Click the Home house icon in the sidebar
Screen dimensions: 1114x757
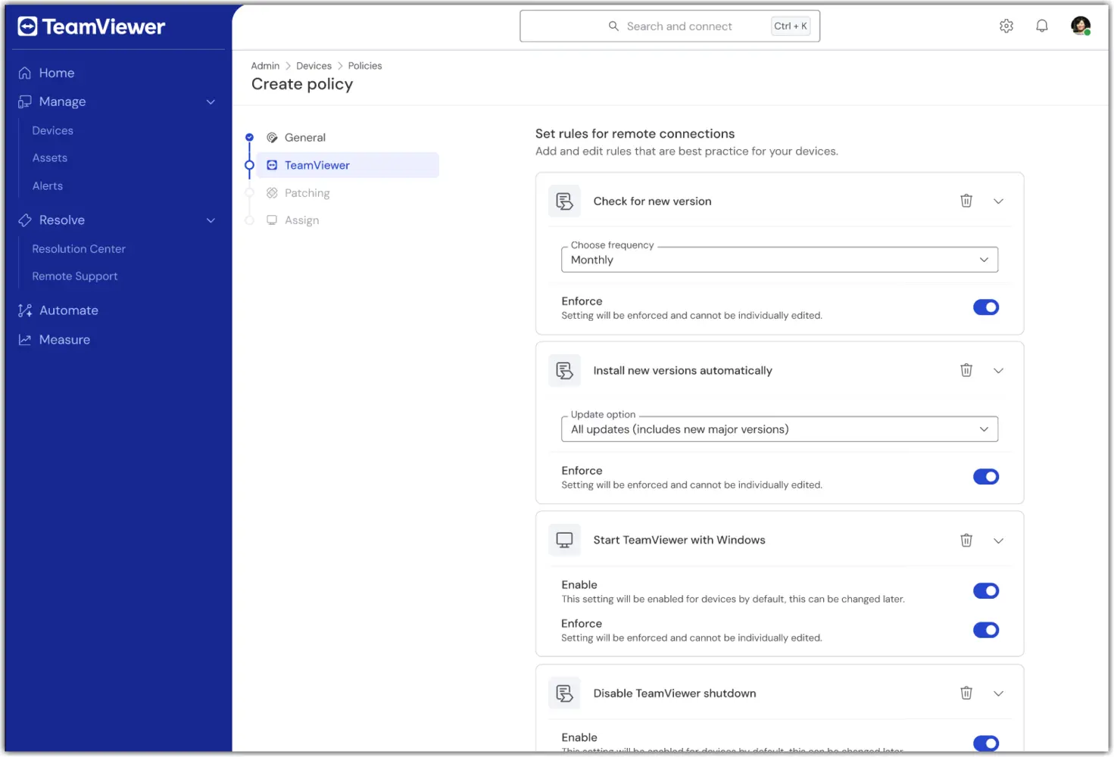coord(25,73)
